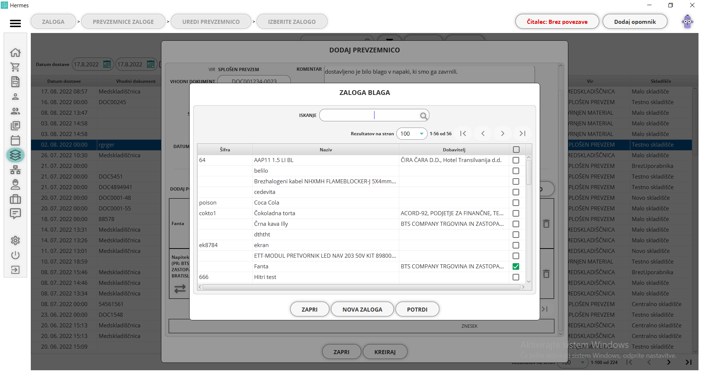
Task: Open the hamburger main menu
Action: 15,23
